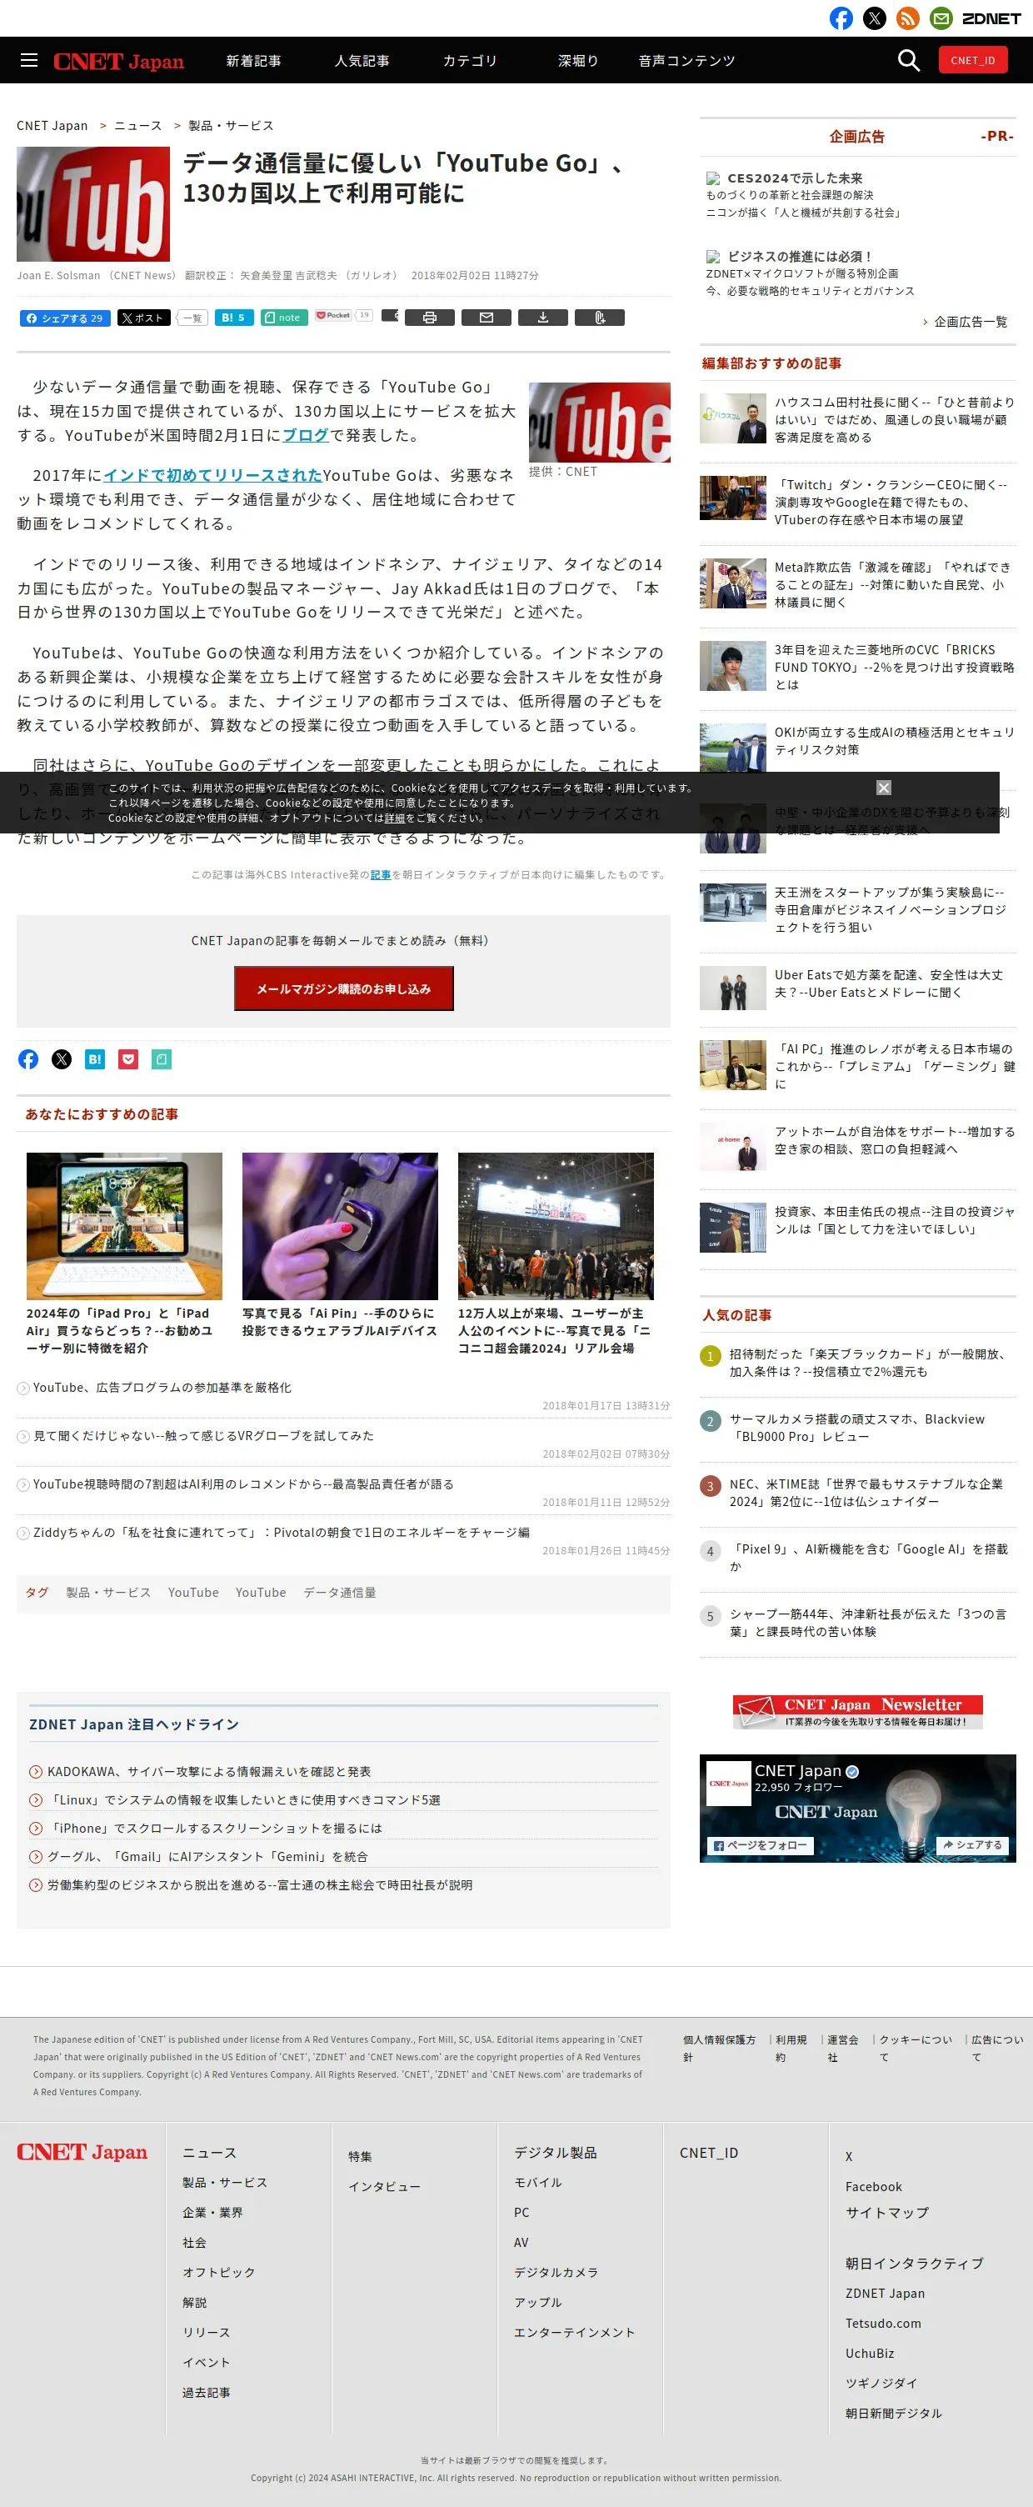Click the 一覧 button beside ポスト

192,318
